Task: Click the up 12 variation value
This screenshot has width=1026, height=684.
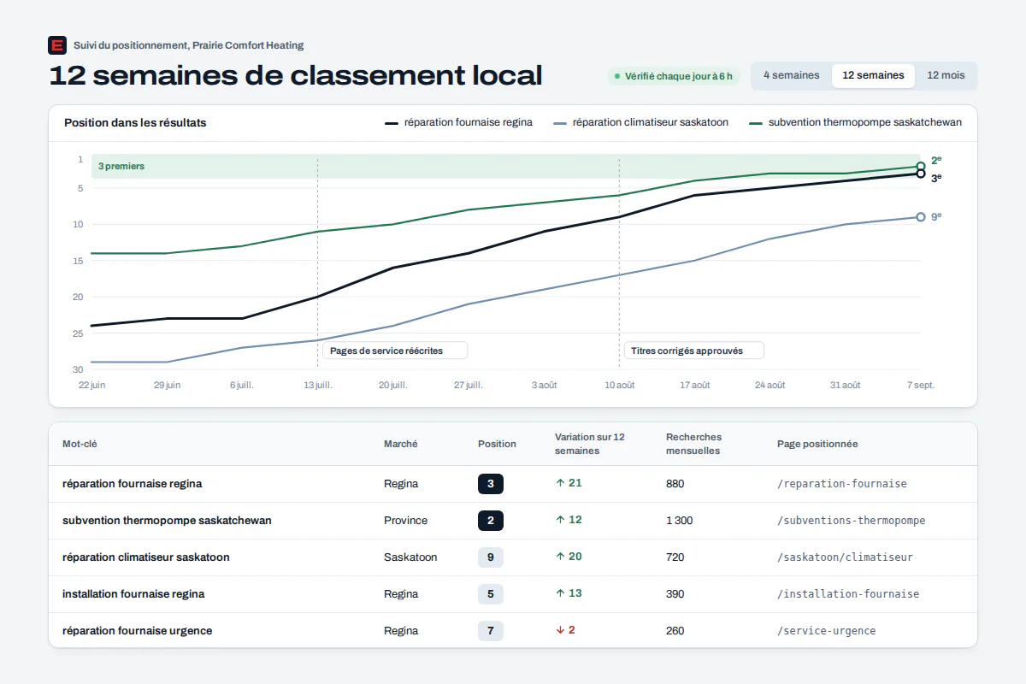Action: coord(569,520)
